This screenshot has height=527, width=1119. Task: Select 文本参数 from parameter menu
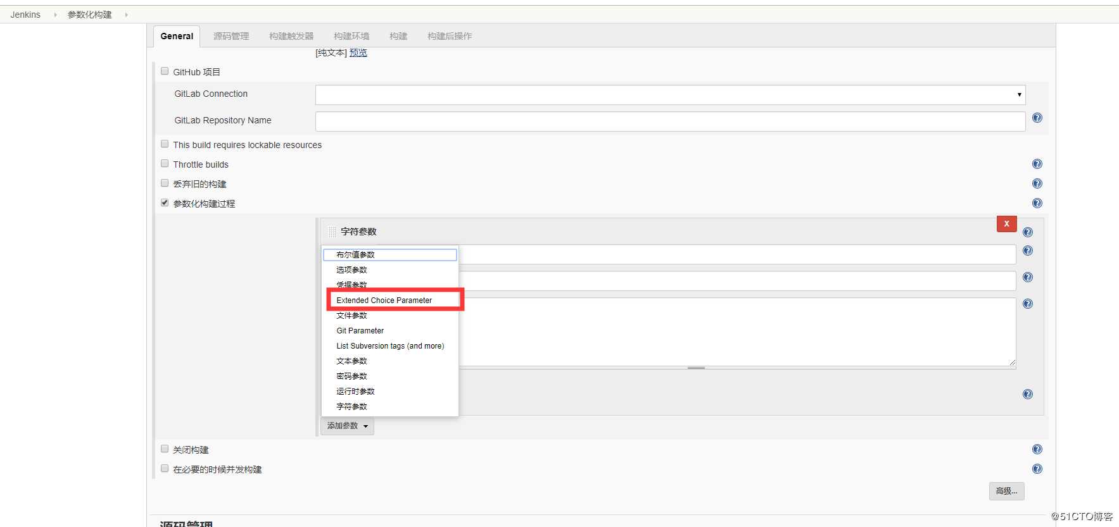(389, 361)
